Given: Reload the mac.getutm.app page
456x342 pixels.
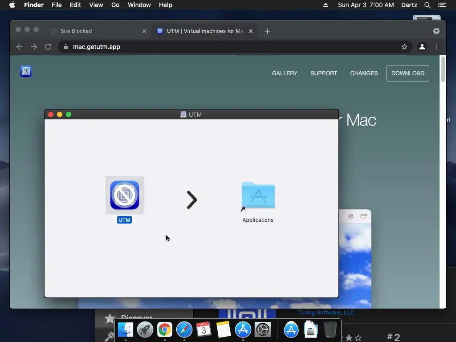Looking at the screenshot, I should tap(48, 47).
